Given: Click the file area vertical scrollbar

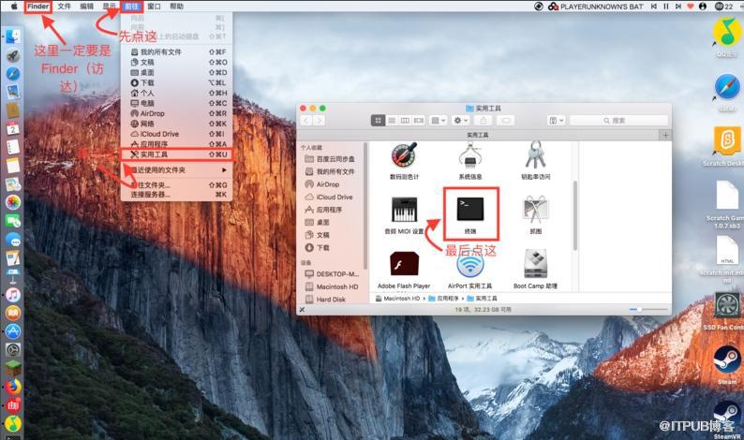Looking at the screenshot, I should [x=575, y=215].
